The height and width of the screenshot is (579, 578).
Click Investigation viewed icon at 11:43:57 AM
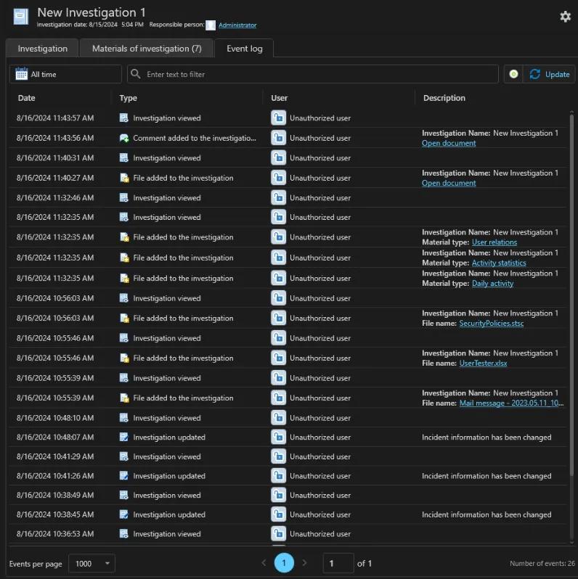point(123,118)
